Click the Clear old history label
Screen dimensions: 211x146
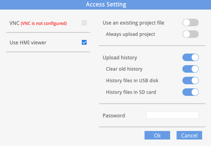point(124,69)
